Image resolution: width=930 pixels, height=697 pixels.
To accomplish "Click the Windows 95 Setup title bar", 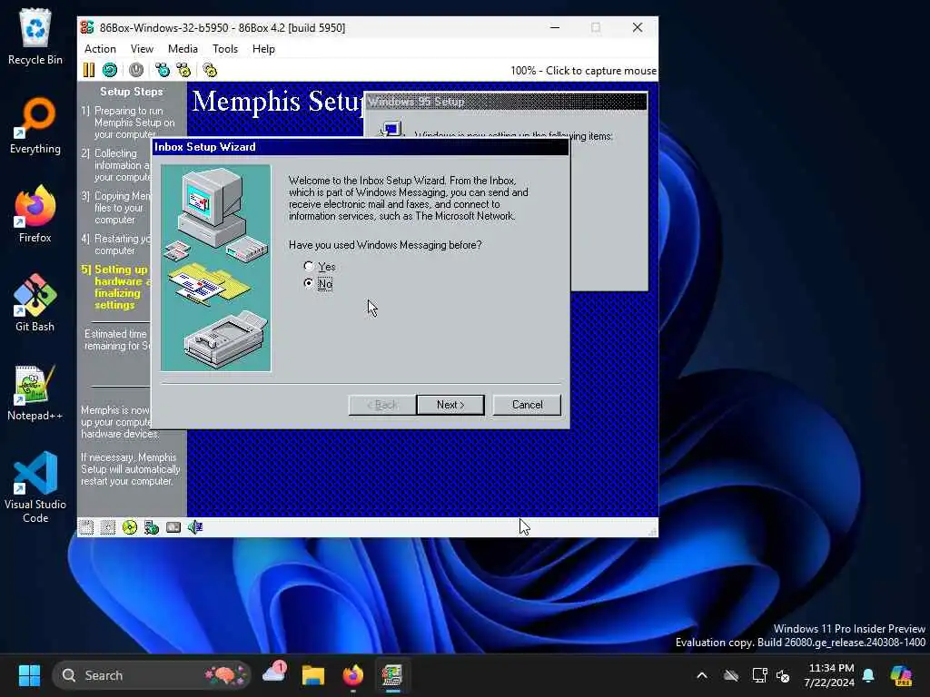I will 507,102.
